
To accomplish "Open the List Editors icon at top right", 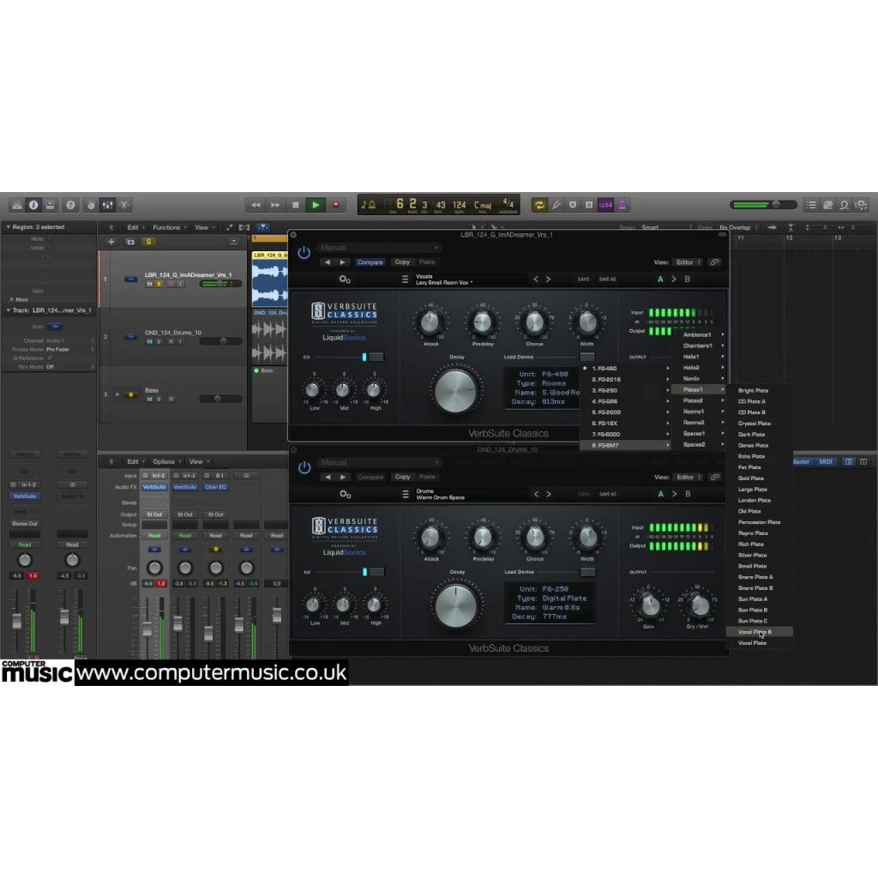I will [811, 205].
